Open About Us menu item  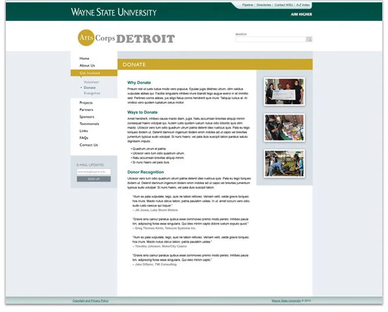[x=87, y=65]
